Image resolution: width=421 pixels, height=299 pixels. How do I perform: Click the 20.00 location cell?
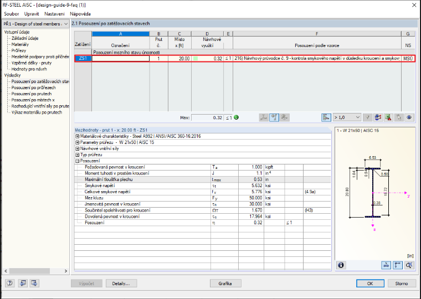179,58
